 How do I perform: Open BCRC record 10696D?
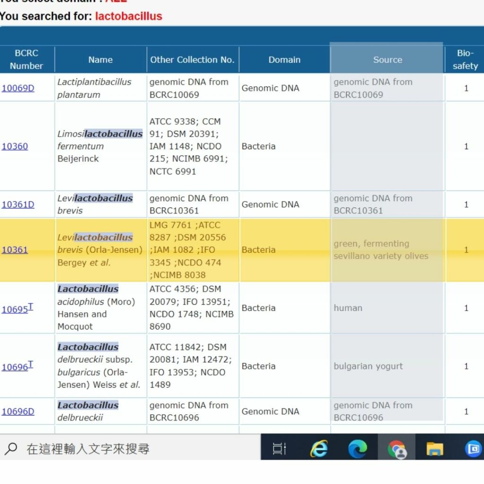pyautogui.click(x=18, y=411)
